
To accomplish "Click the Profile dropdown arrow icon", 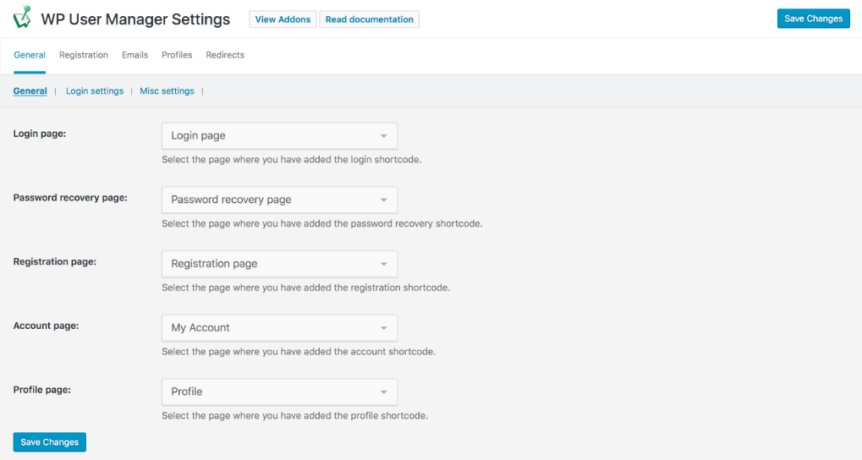I will (x=383, y=392).
